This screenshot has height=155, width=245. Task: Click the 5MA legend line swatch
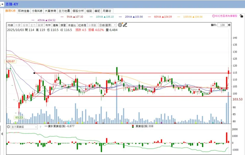click(x=62, y=17)
